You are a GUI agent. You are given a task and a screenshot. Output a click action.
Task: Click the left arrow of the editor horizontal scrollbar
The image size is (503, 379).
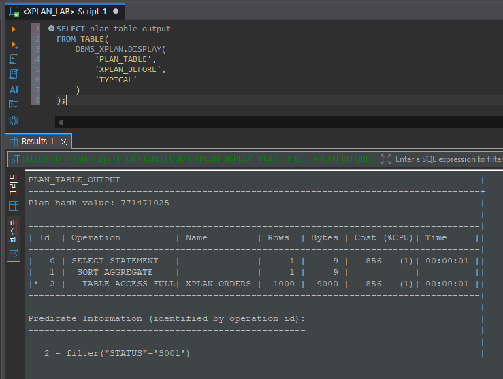pyautogui.click(x=61, y=122)
